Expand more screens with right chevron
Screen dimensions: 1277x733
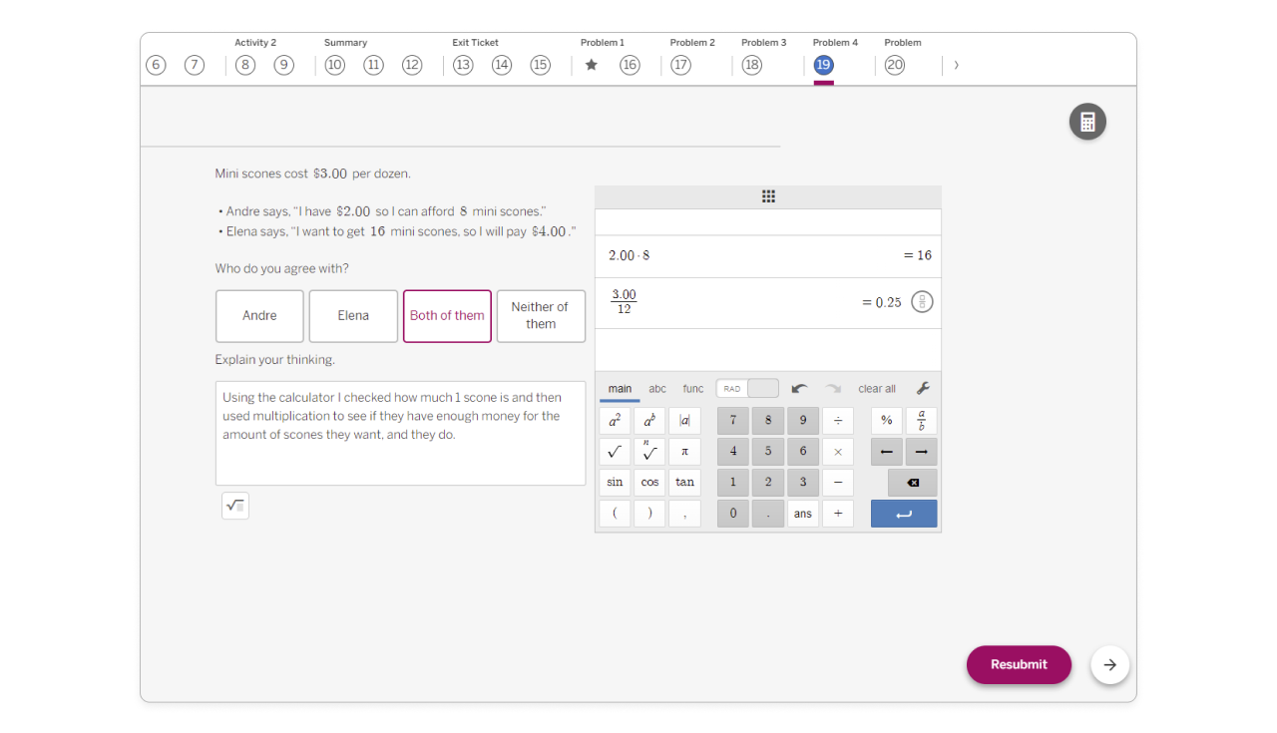(956, 65)
